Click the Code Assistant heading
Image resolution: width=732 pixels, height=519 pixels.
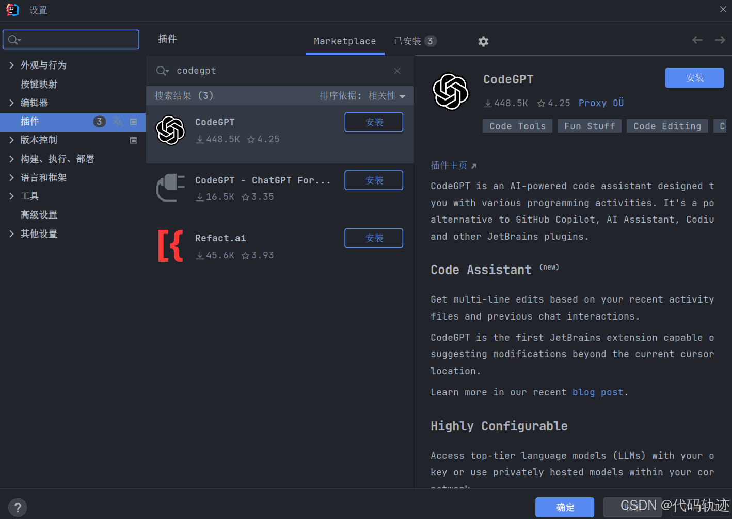(x=481, y=270)
